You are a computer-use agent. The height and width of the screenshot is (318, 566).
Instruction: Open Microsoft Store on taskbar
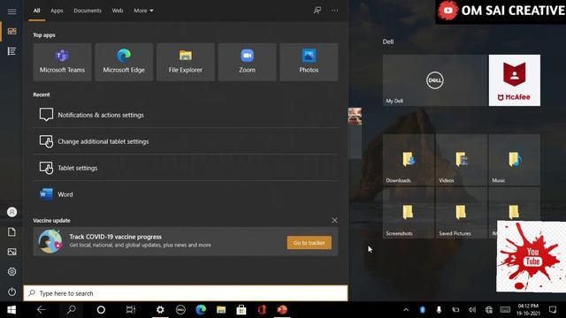(241, 310)
